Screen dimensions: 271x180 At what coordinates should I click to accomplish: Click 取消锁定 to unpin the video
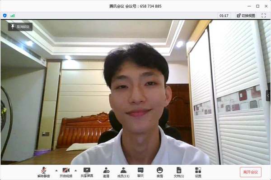(x=20, y=27)
